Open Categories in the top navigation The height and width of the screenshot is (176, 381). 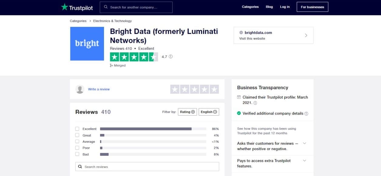click(x=250, y=7)
